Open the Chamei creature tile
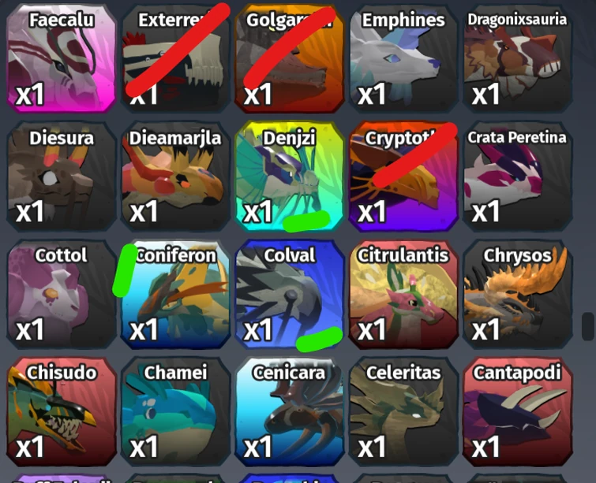Viewport: 596px width, 483px height. [x=175, y=411]
